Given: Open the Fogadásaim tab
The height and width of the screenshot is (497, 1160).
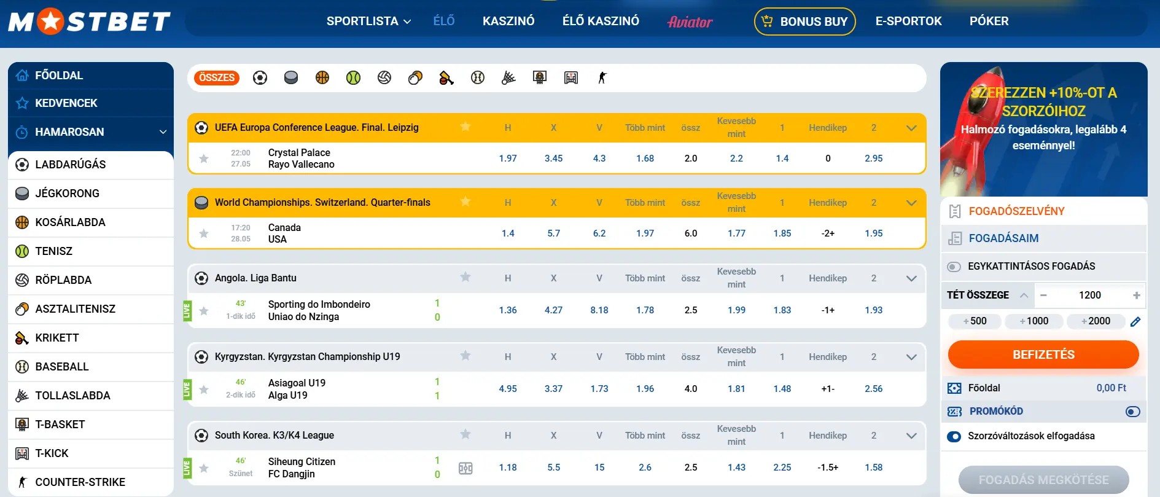Looking at the screenshot, I should tap(1043, 238).
